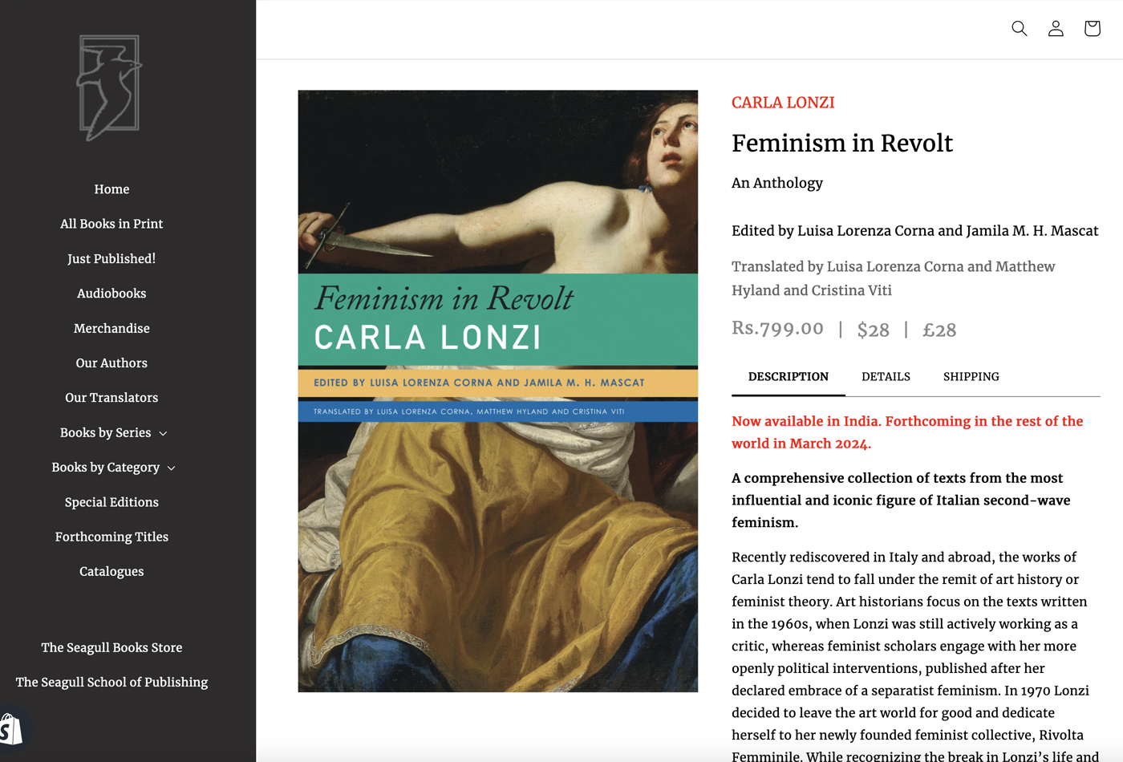
Task: Expand the Books by Category chevron
Action: (171, 468)
